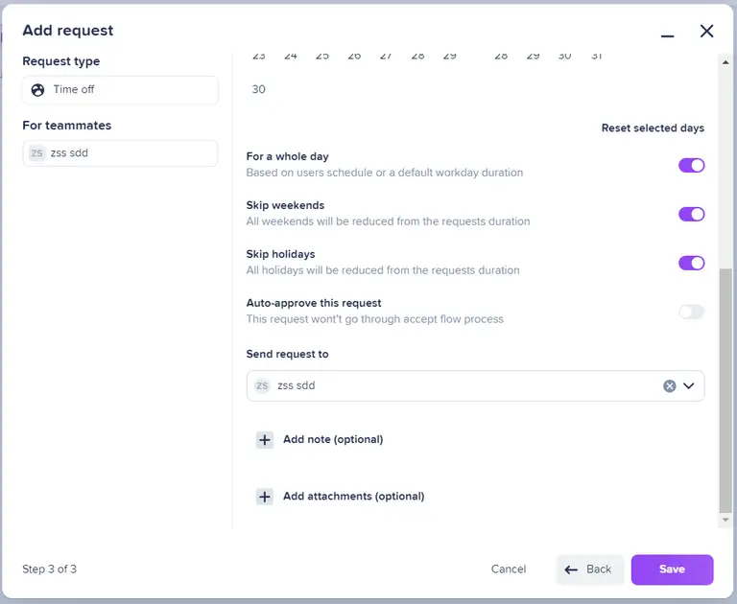
Task: Click the plus icon for Add note
Action: click(265, 440)
